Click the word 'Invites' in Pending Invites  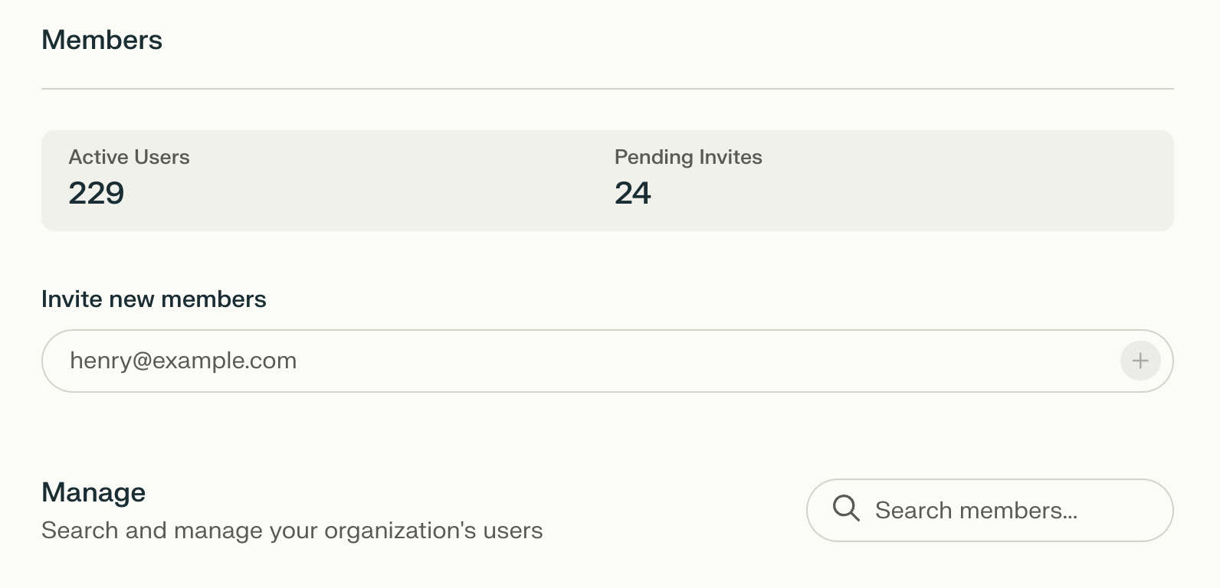click(730, 157)
